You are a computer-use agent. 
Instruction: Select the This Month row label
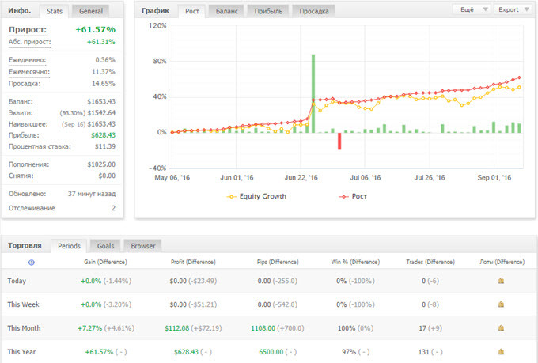point(24,328)
